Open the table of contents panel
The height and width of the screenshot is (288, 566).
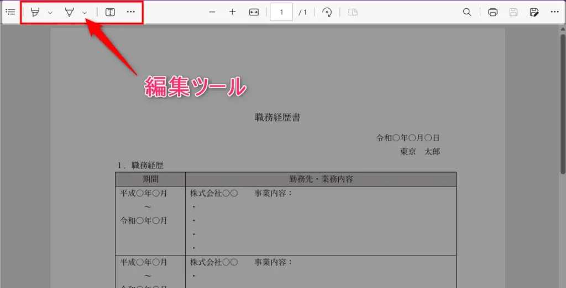10,12
